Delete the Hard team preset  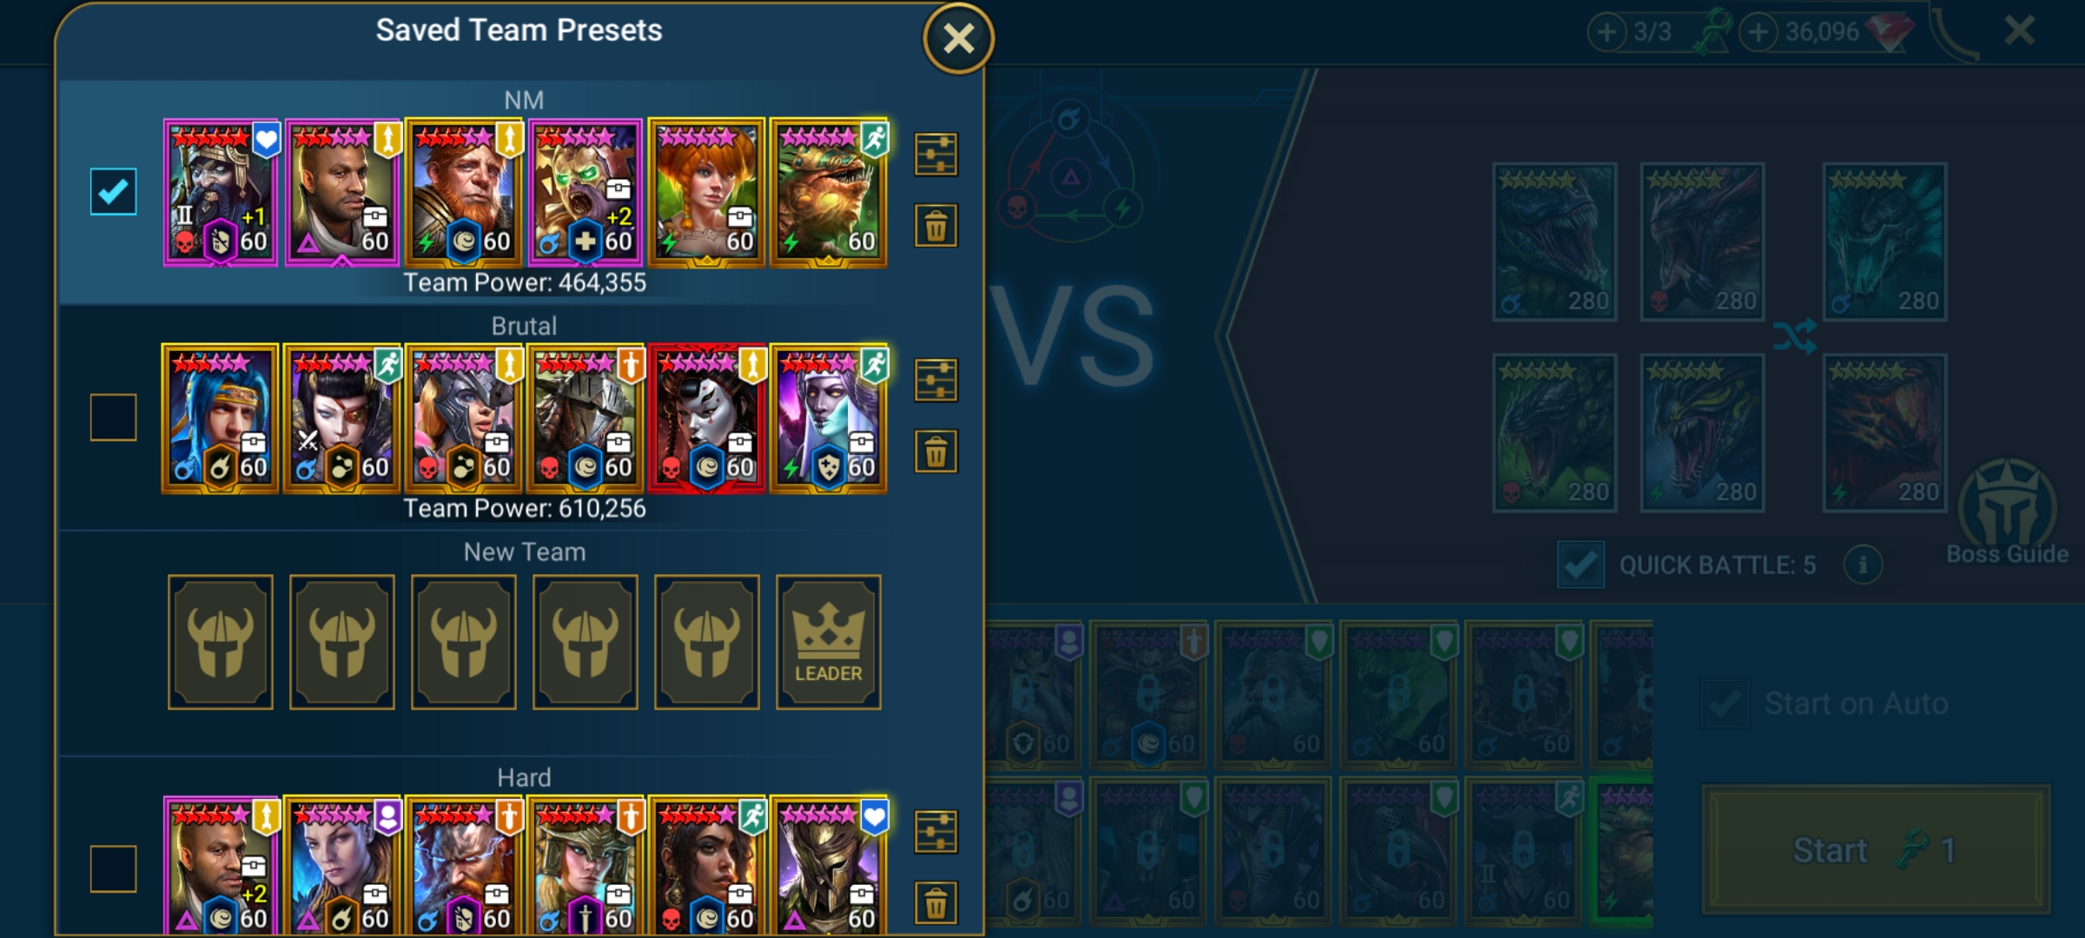coord(936,903)
